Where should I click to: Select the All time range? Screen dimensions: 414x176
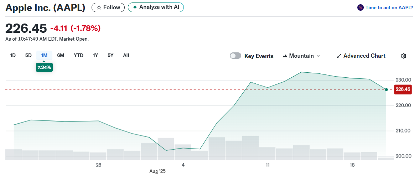pos(126,56)
